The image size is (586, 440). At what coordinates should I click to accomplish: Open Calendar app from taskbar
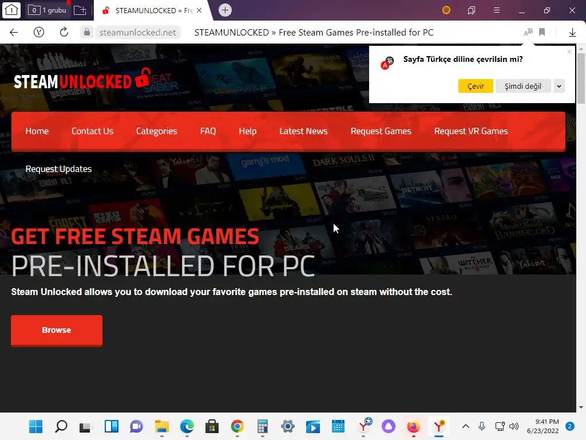point(338,426)
